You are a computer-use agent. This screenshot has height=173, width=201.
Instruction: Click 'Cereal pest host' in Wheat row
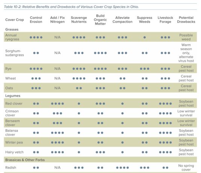(x=186, y=78)
